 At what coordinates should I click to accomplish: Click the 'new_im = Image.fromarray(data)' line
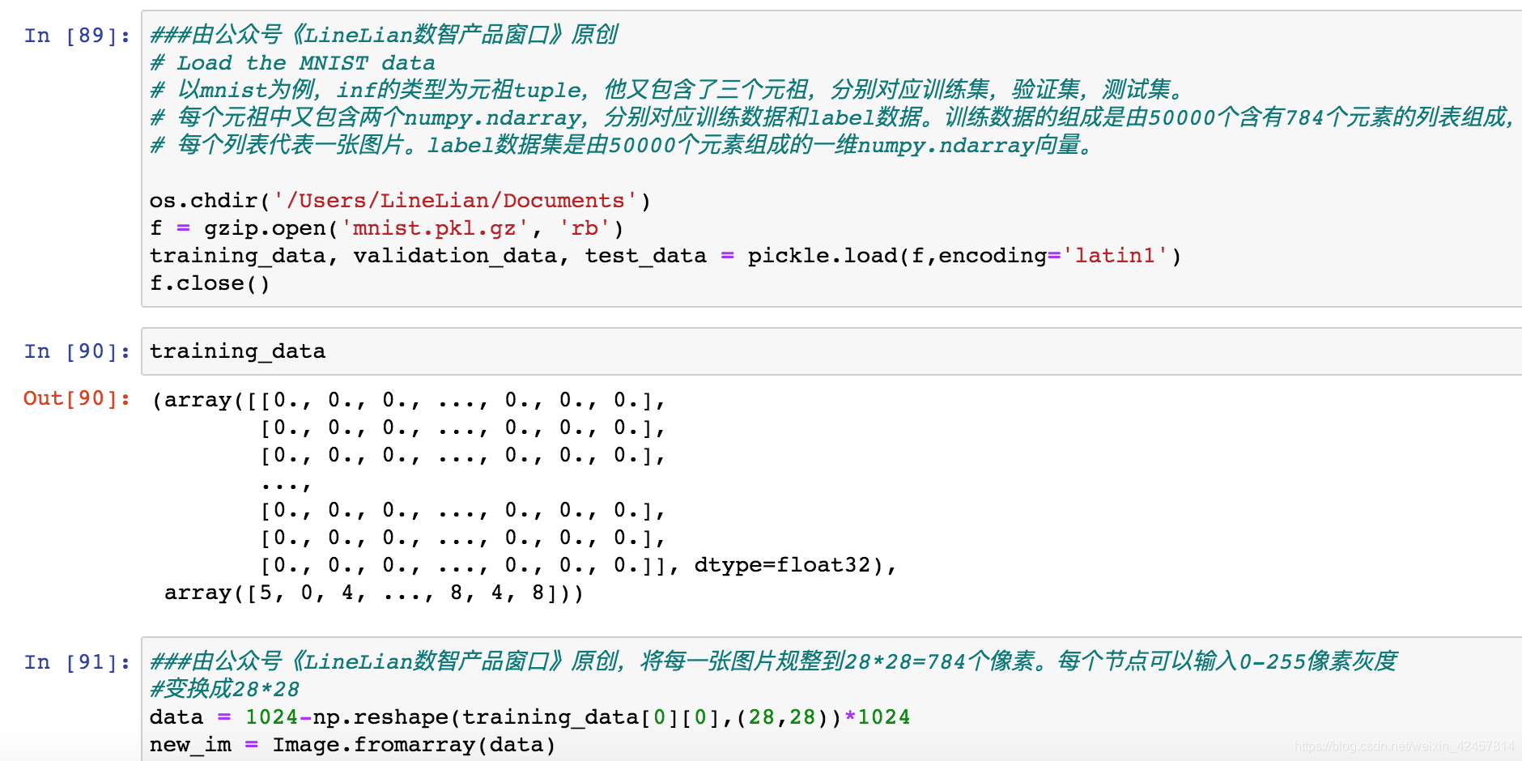(x=353, y=745)
